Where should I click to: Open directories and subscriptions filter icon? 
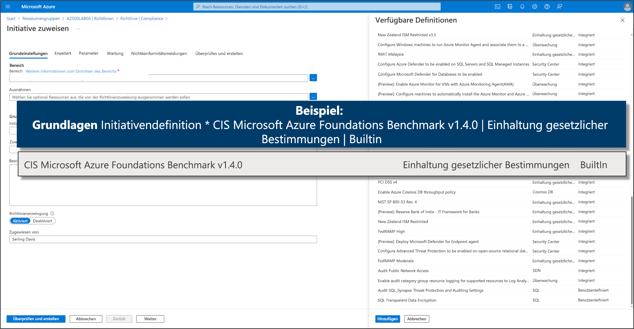(510, 7)
